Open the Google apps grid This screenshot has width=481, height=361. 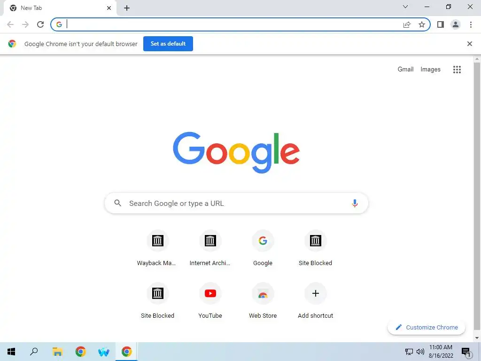pos(457,70)
